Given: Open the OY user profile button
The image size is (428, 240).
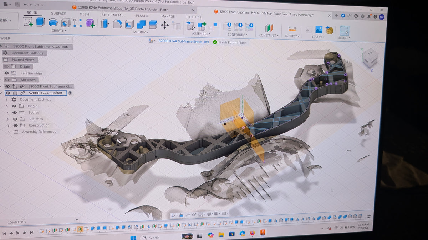Looking at the screenshot, I should tap(382, 16).
